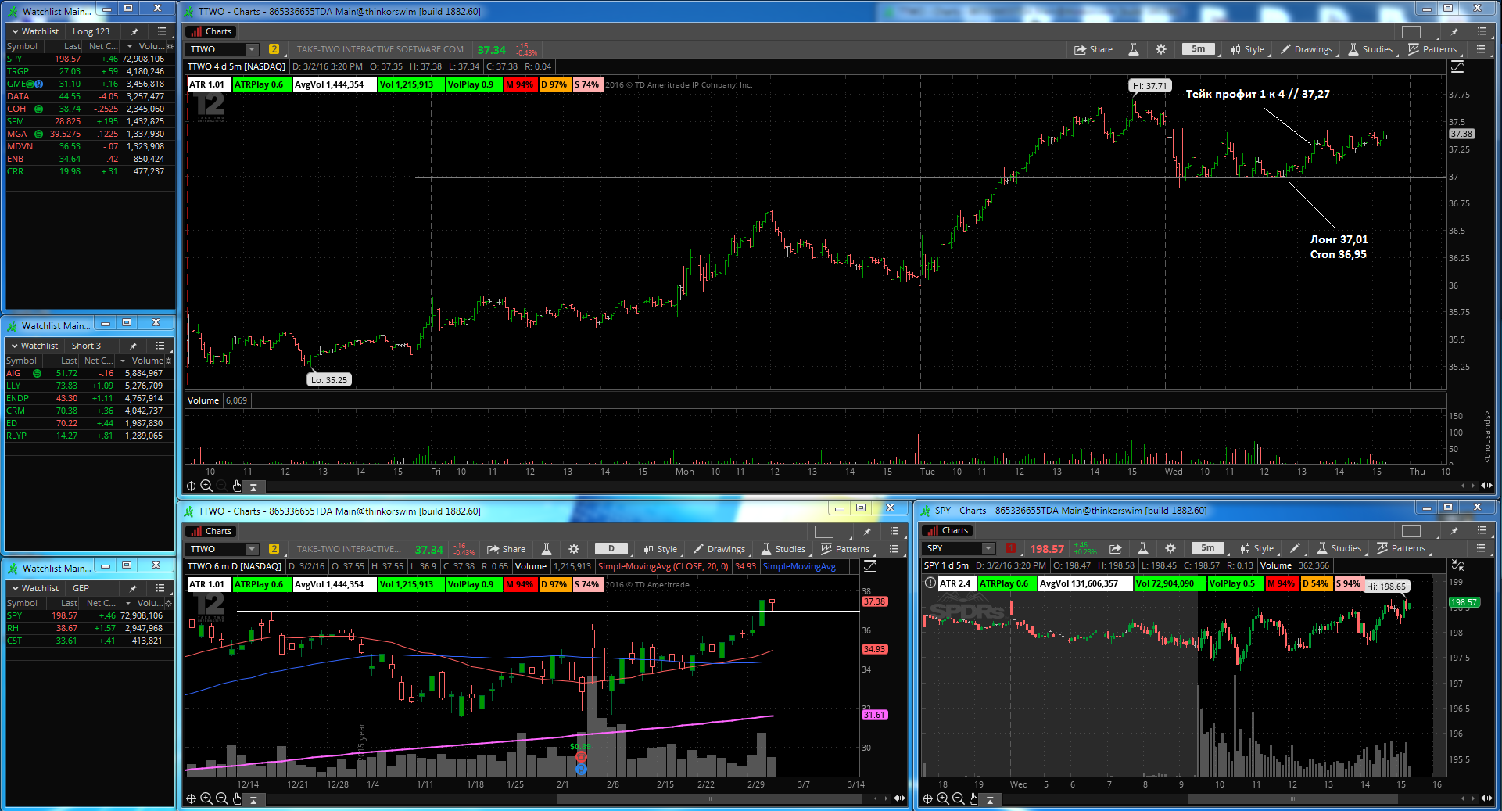Screen dimensions: 1502x811
Task: Open settings gear in bottom TTWO daily chart
Action: click(x=574, y=549)
